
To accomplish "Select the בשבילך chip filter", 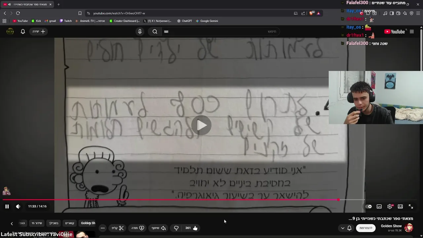I will pos(54,223).
